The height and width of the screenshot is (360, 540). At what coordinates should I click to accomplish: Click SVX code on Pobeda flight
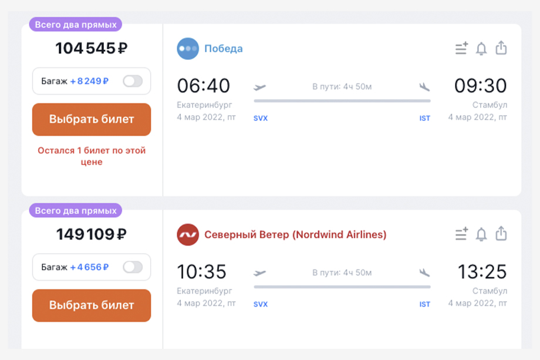(261, 118)
